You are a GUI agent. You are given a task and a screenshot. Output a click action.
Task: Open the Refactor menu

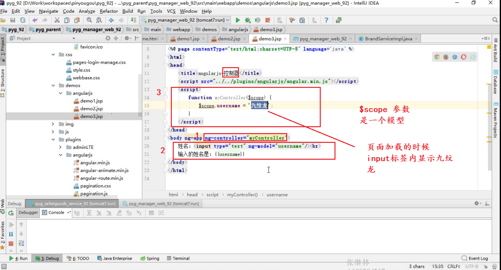109,11
